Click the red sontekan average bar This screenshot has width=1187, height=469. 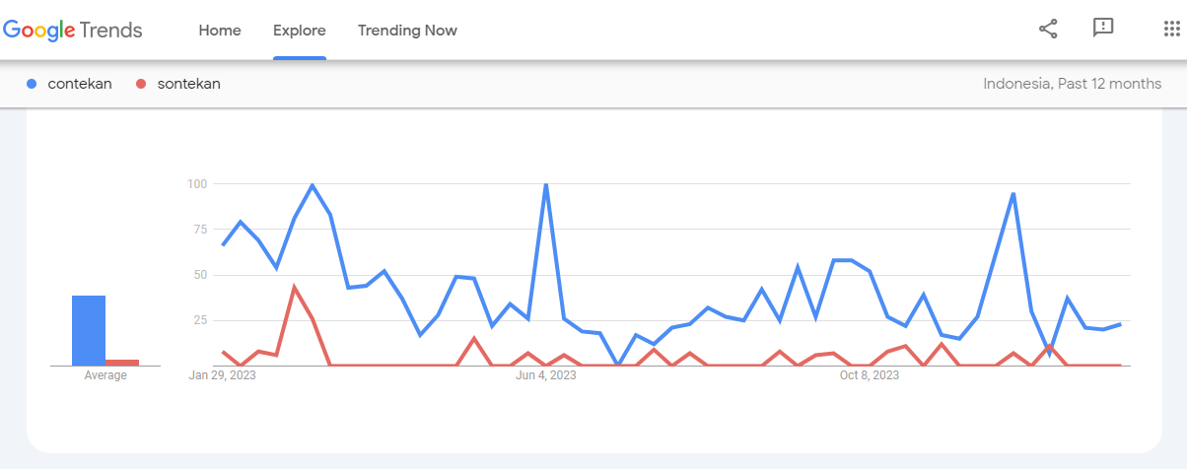click(x=122, y=363)
